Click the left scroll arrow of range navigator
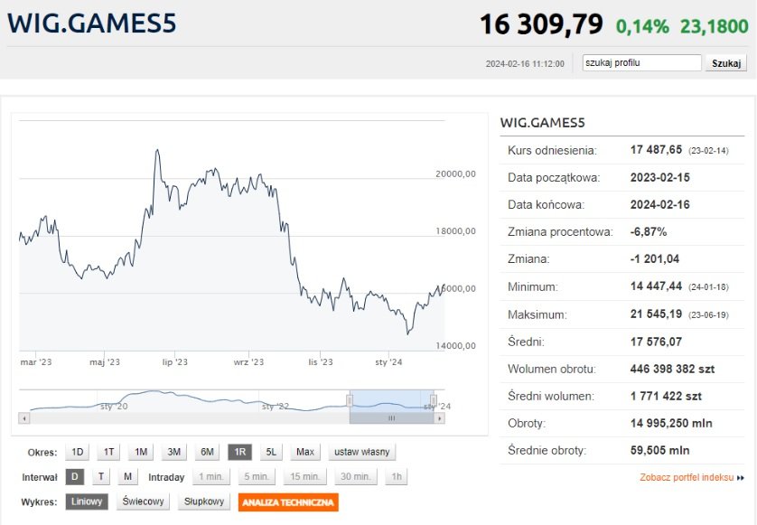The image size is (757, 525). 24,418
